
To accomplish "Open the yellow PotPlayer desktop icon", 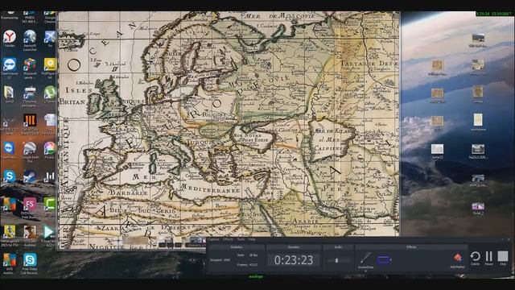I will tap(50, 64).
